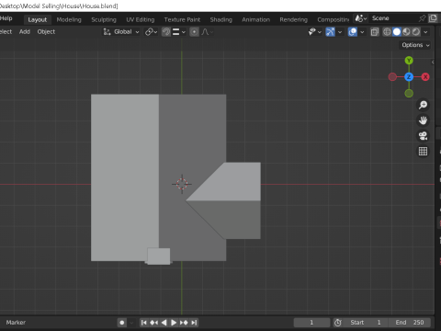Image resolution: width=441 pixels, height=331 pixels.
Task: Create a new scene copy icon
Action: coord(433,18)
